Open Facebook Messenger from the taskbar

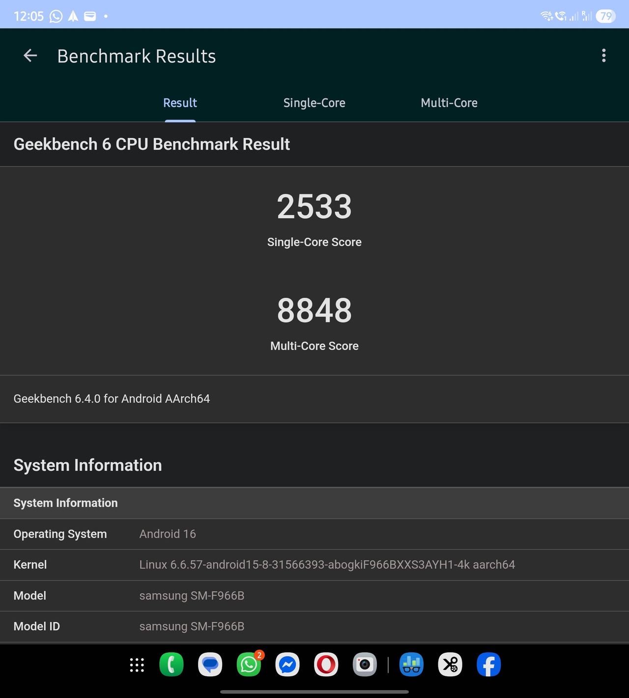tap(287, 665)
